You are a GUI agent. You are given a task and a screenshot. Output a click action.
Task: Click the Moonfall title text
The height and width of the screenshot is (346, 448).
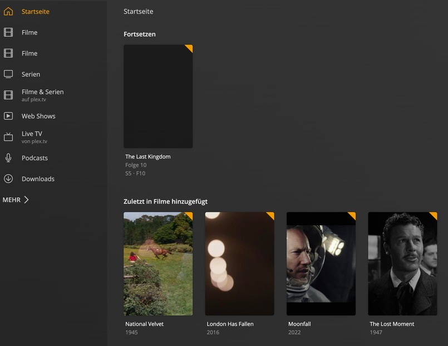click(x=299, y=324)
